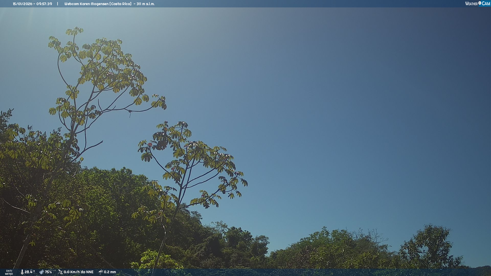Click the 28.4° temperature reading
Image resolution: width=491 pixels, height=276 pixels.
(x=30, y=272)
